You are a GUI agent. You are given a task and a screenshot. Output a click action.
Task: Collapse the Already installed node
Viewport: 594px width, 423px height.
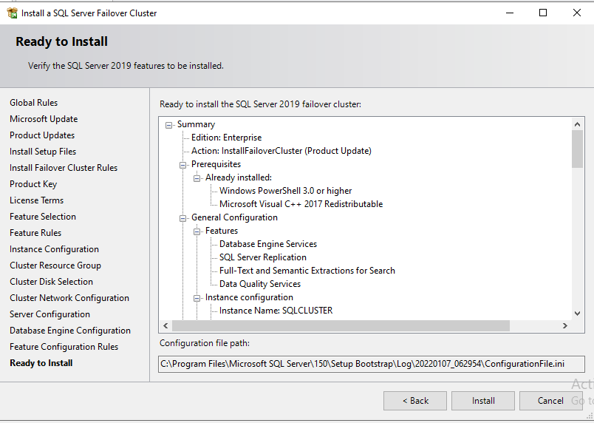[197, 178]
